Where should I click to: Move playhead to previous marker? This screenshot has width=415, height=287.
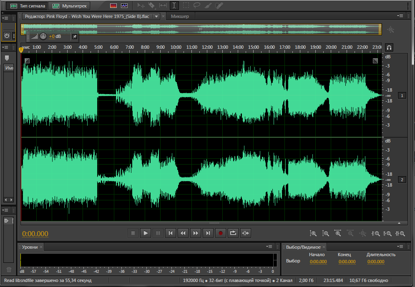[x=171, y=233]
